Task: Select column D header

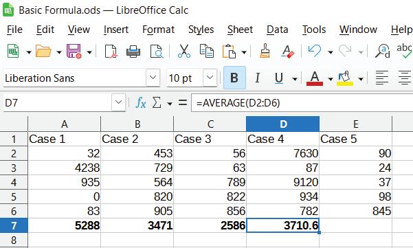Action: pos(283,124)
